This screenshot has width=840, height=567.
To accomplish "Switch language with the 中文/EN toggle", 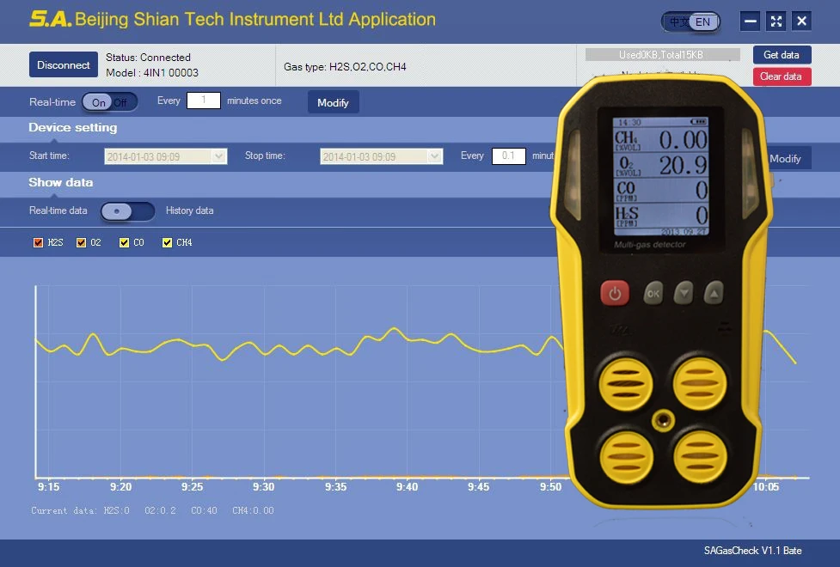I will [690, 22].
